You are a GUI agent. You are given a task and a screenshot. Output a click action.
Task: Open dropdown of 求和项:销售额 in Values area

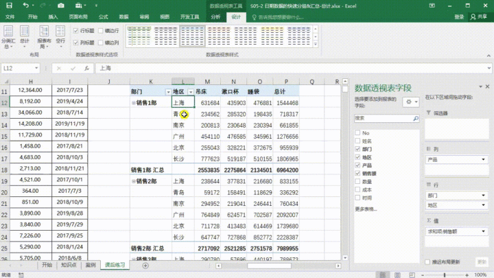point(483,231)
